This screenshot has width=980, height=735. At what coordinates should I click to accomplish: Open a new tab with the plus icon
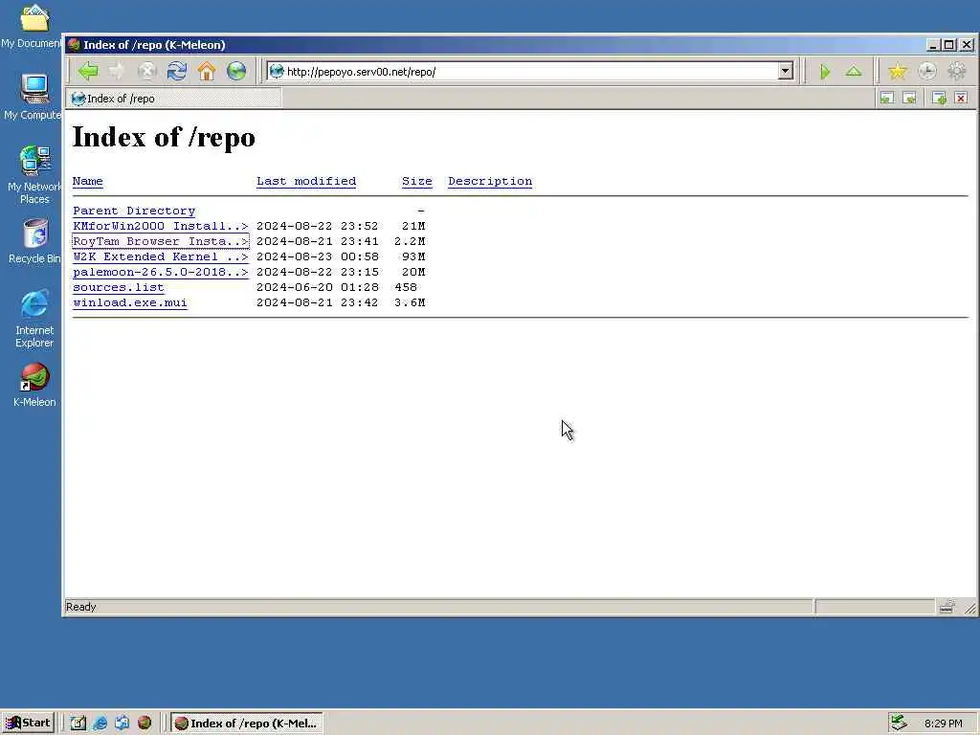[939, 99]
